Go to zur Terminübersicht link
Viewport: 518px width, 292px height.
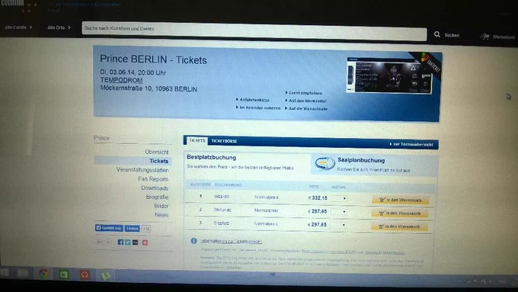coord(413,145)
